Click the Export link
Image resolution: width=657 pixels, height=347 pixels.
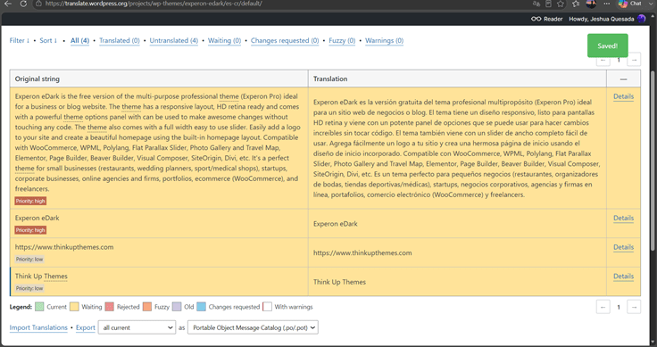click(x=86, y=327)
